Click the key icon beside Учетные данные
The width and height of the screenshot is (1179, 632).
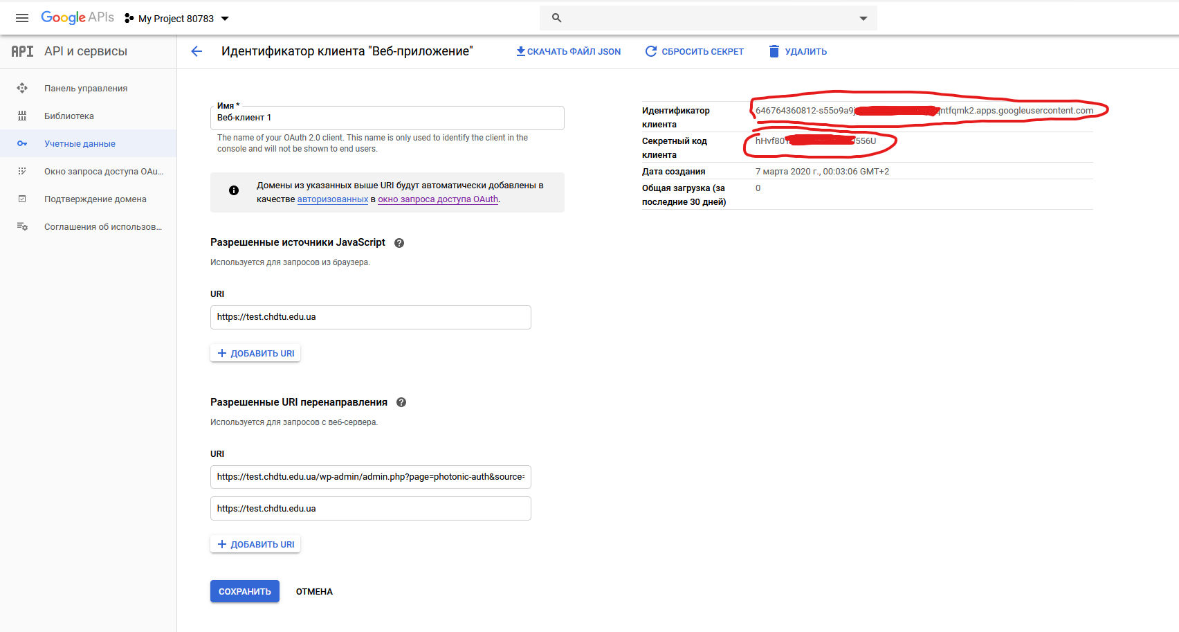(22, 143)
